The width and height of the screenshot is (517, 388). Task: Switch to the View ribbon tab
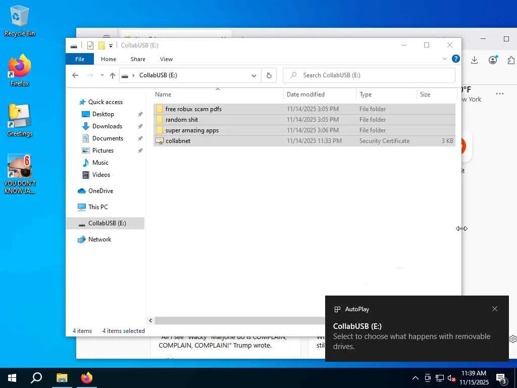pos(166,59)
